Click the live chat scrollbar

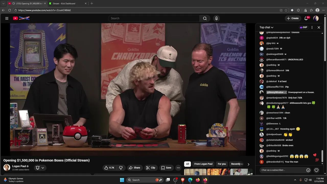tap(322, 156)
